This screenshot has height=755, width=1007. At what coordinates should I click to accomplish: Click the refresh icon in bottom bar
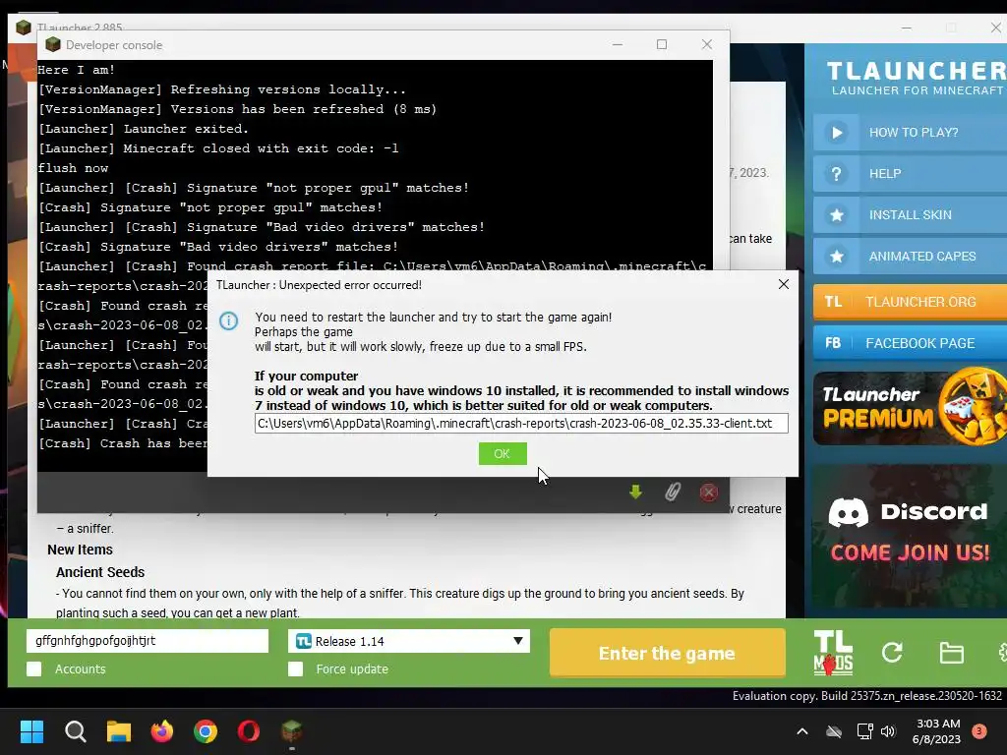(892, 653)
